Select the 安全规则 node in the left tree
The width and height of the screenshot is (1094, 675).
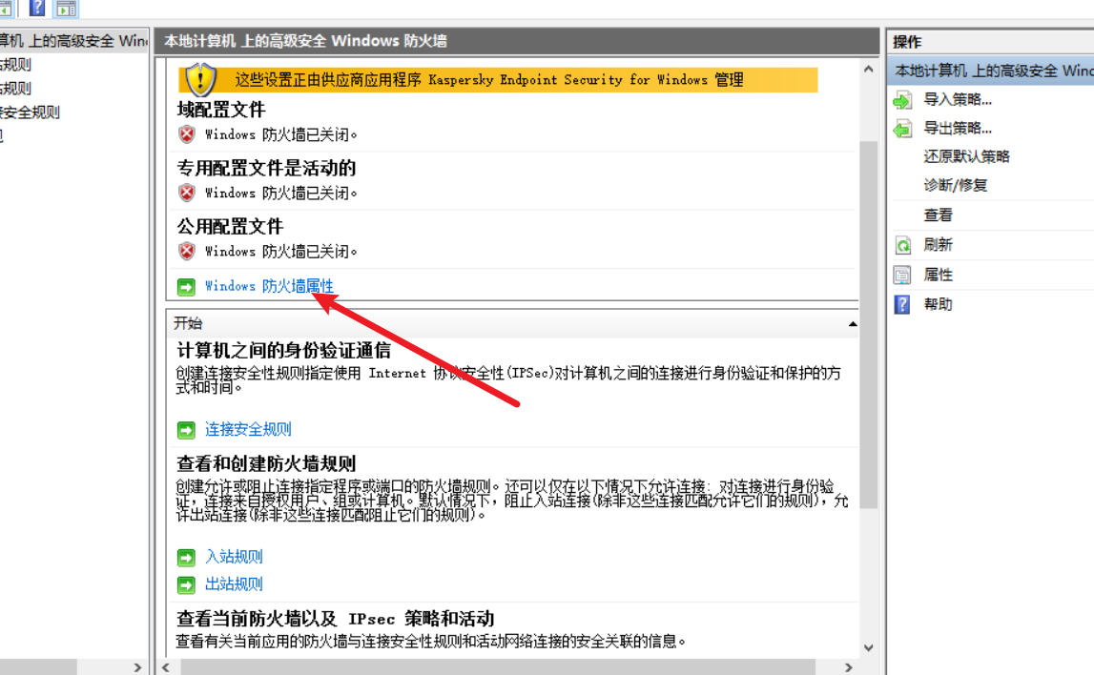pos(30,112)
